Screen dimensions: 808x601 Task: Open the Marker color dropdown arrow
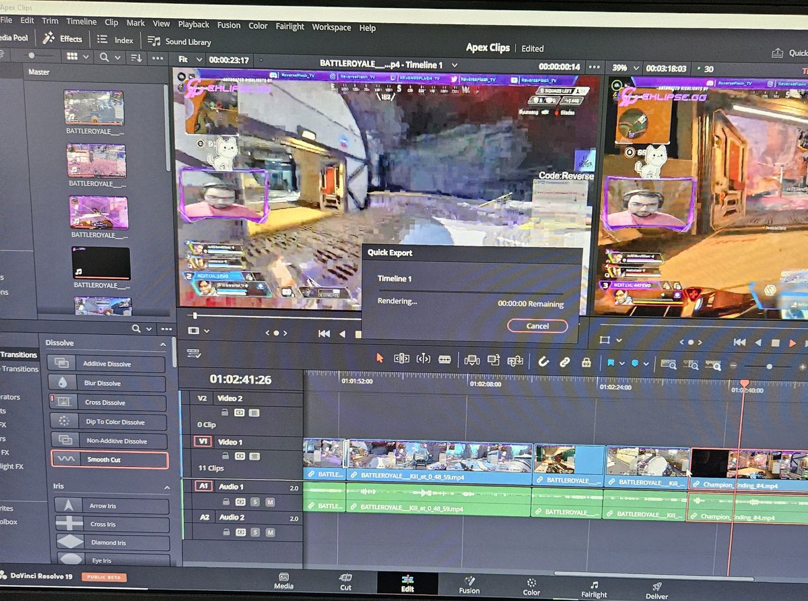646,365
